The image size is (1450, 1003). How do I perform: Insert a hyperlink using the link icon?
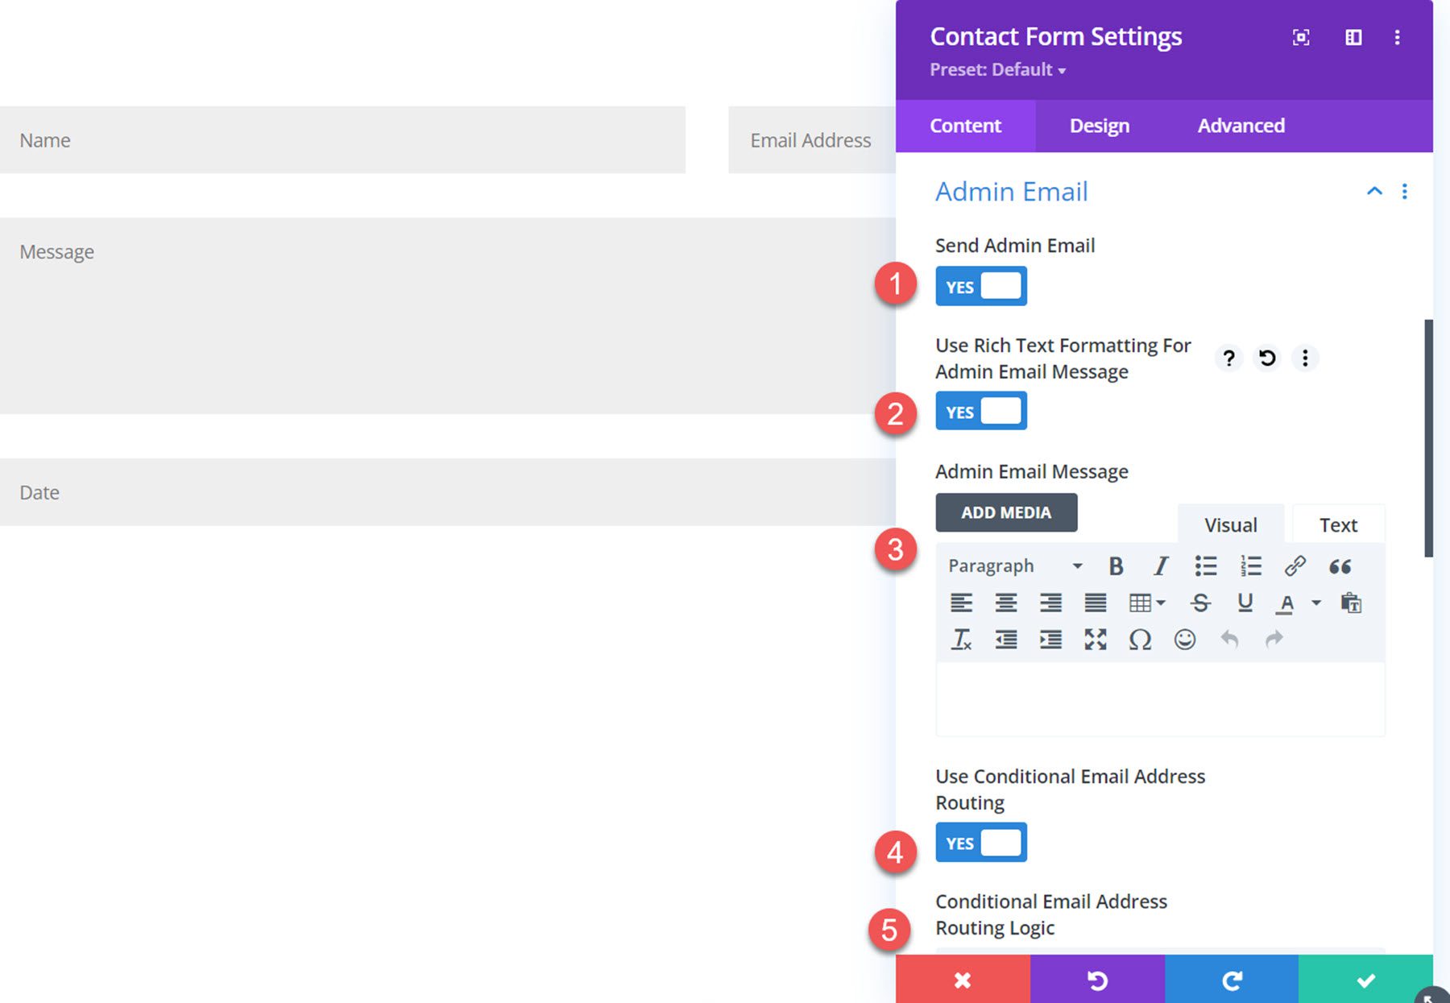point(1295,566)
